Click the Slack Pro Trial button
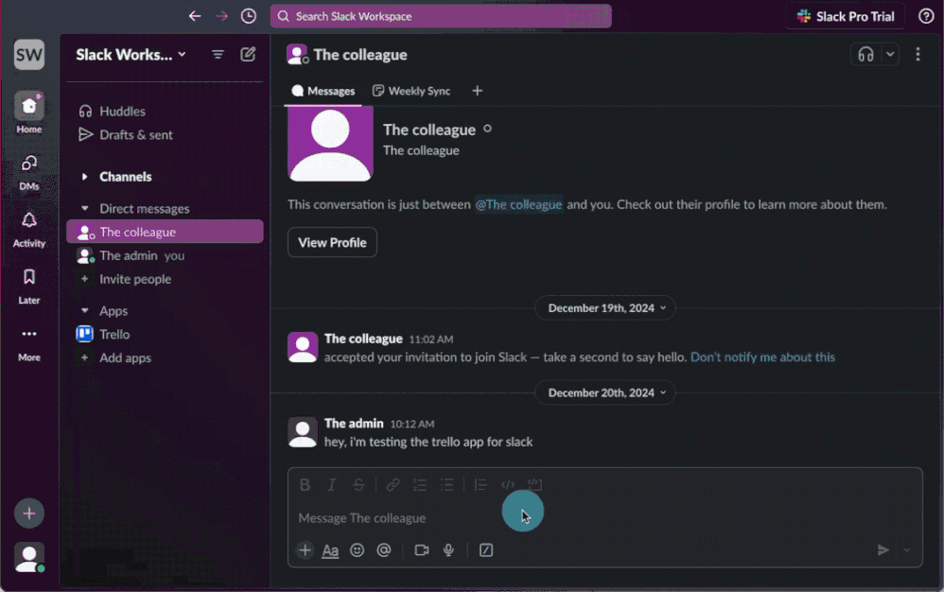 pyautogui.click(x=846, y=16)
